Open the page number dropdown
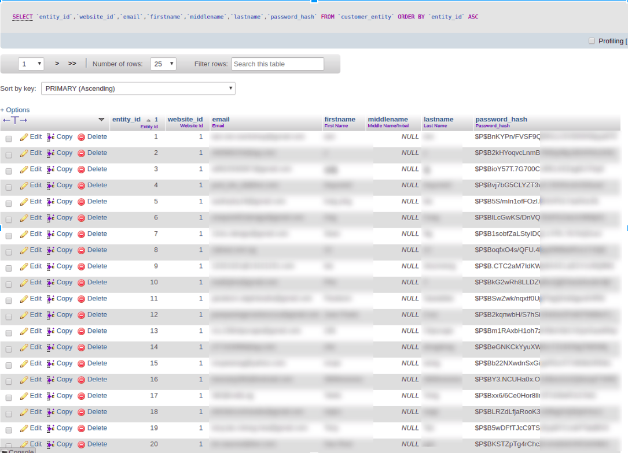 (x=31, y=64)
